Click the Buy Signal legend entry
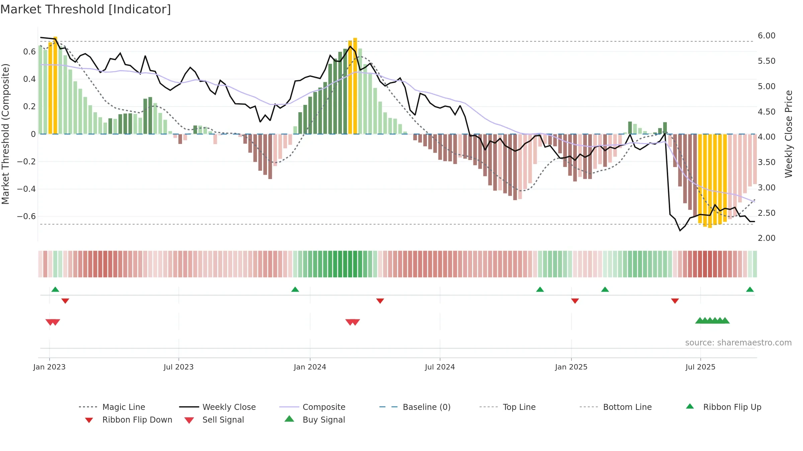Image resolution: width=803 pixels, height=451 pixels. 315,420
